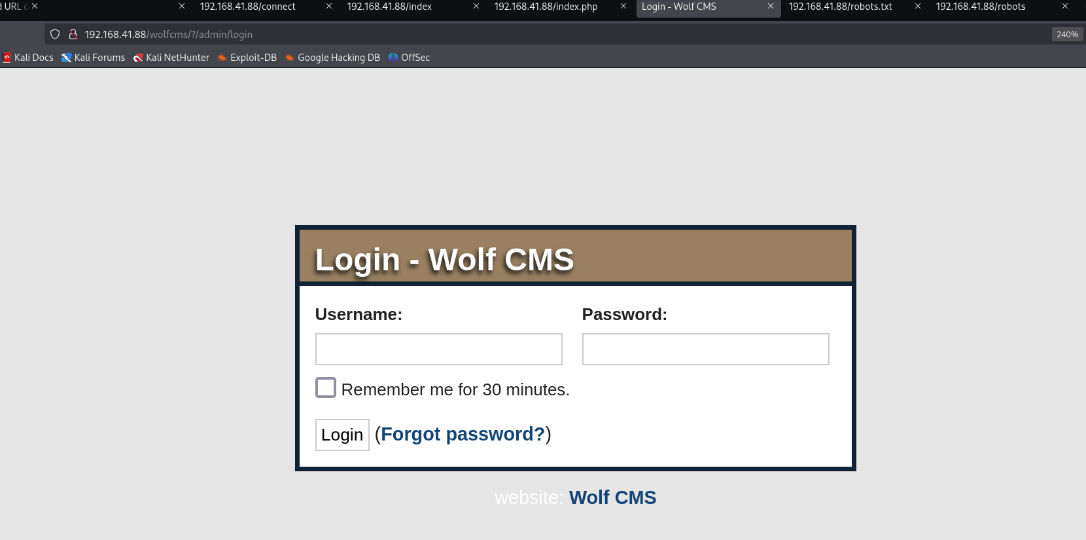The height and width of the screenshot is (540, 1086).
Task: Close the Login - Wolf CMS tab
Action: coord(771,7)
